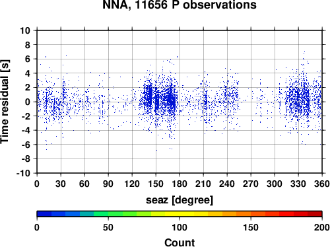Image resolution: width=330 pixels, height=247 pixels.
Task: Click the x-axis tick label 270
Action: coord(251,184)
